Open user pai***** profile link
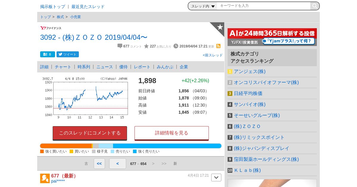This screenshot has width=357, height=187. point(58,181)
